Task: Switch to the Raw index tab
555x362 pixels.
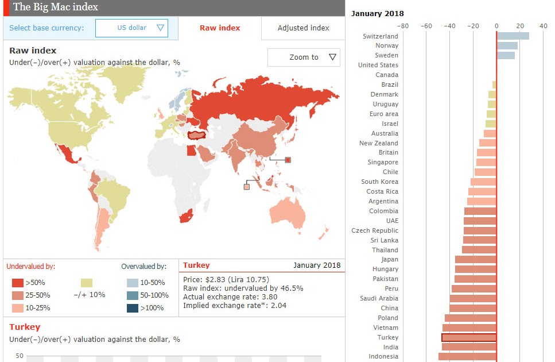Action: click(220, 28)
